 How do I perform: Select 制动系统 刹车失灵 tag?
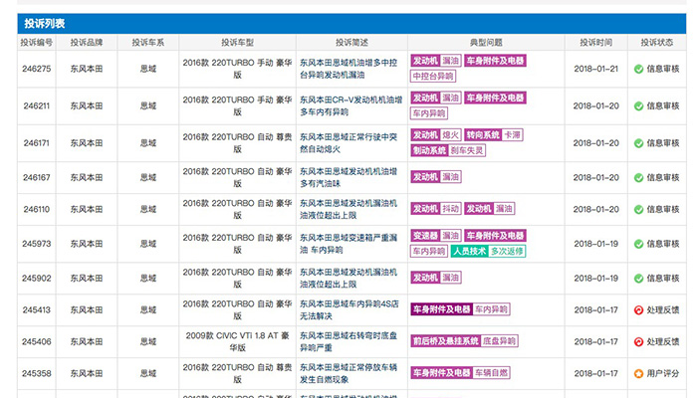tap(448, 150)
